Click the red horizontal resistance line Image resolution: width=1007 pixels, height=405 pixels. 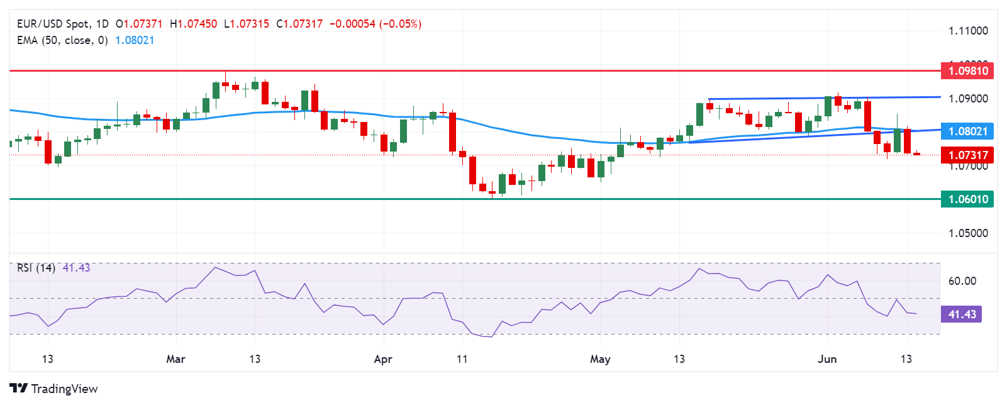(x=475, y=71)
